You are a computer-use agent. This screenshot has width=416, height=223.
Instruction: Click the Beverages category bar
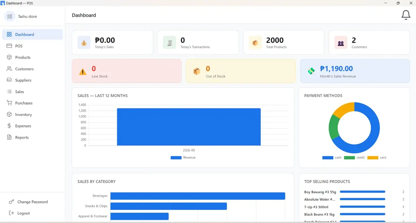coord(198,196)
